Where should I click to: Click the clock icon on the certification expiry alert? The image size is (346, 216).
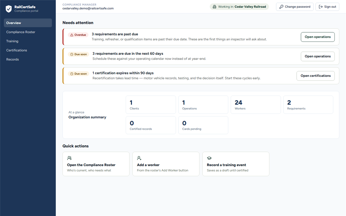[x=72, y=74]
